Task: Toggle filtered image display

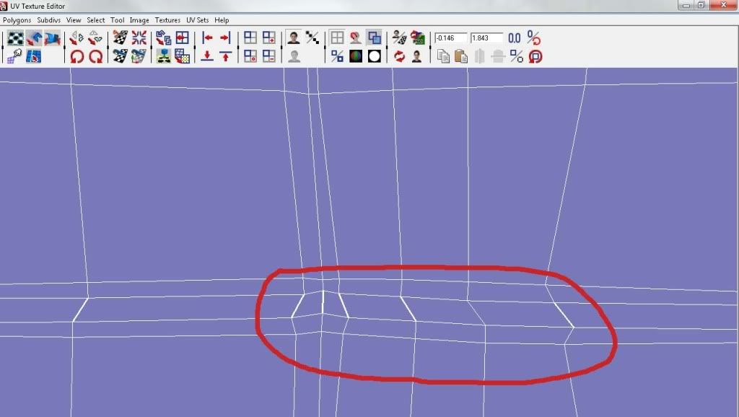Action: (312, 38)
